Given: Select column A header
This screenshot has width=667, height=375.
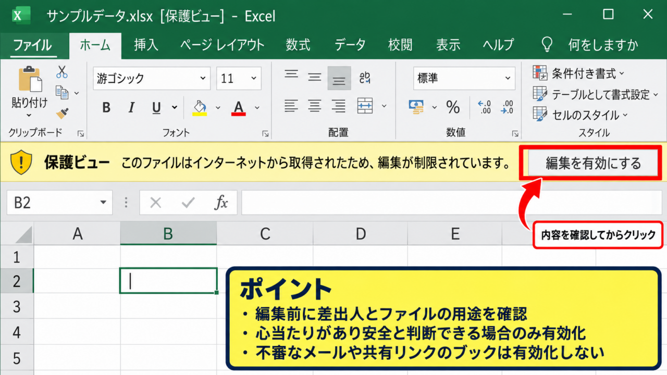Looking at the screenshot, I should (x=78, y=234).
